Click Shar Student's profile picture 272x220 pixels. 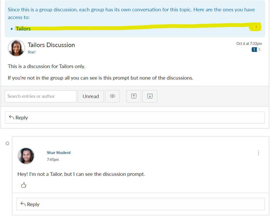tap(26, 156)
